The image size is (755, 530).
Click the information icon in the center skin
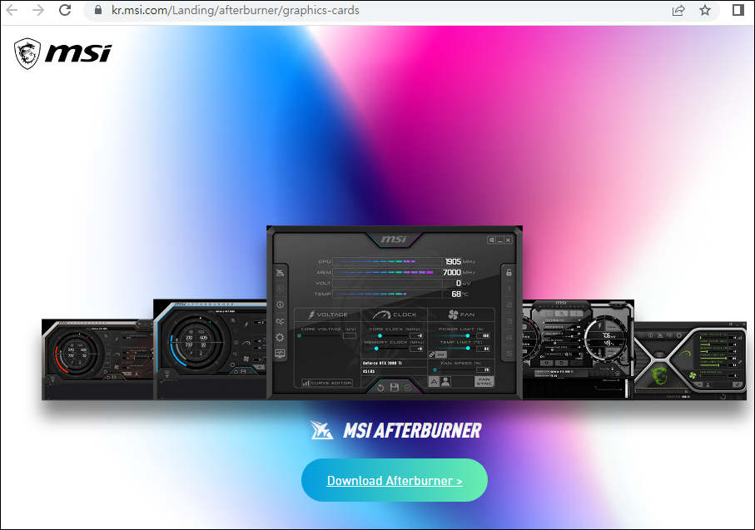click(x=280, y=305)
